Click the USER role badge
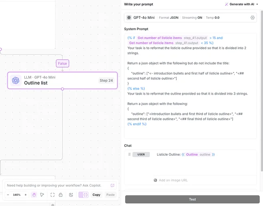Image resolution: width=263 pixels, height=206 pixels. [141, 154]
